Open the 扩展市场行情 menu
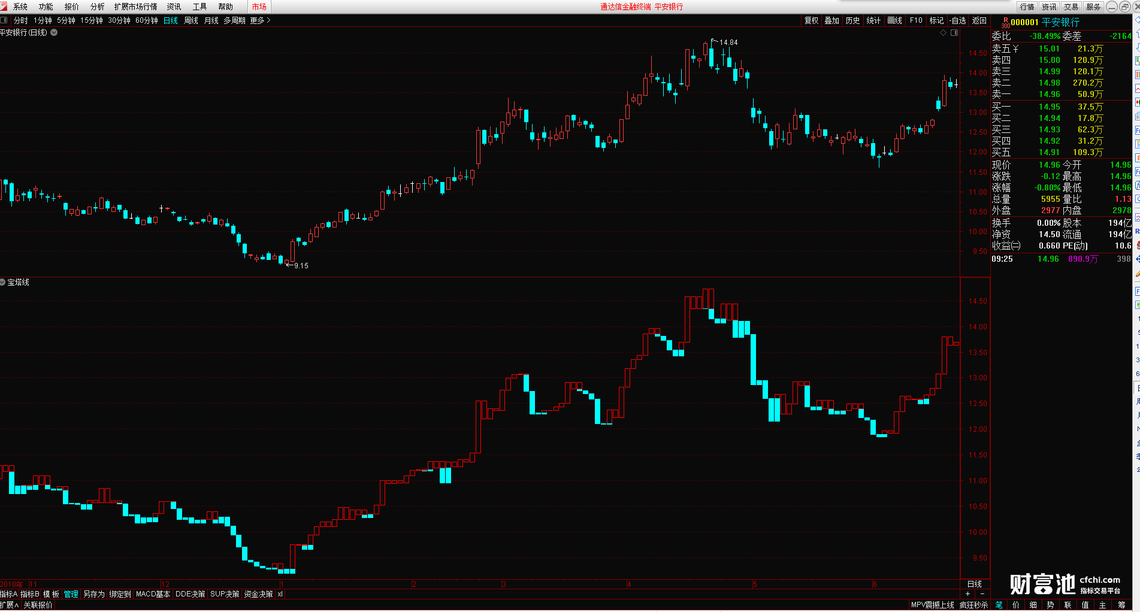The width and height of the screenshot is (1140, 612). coord(135,7)
